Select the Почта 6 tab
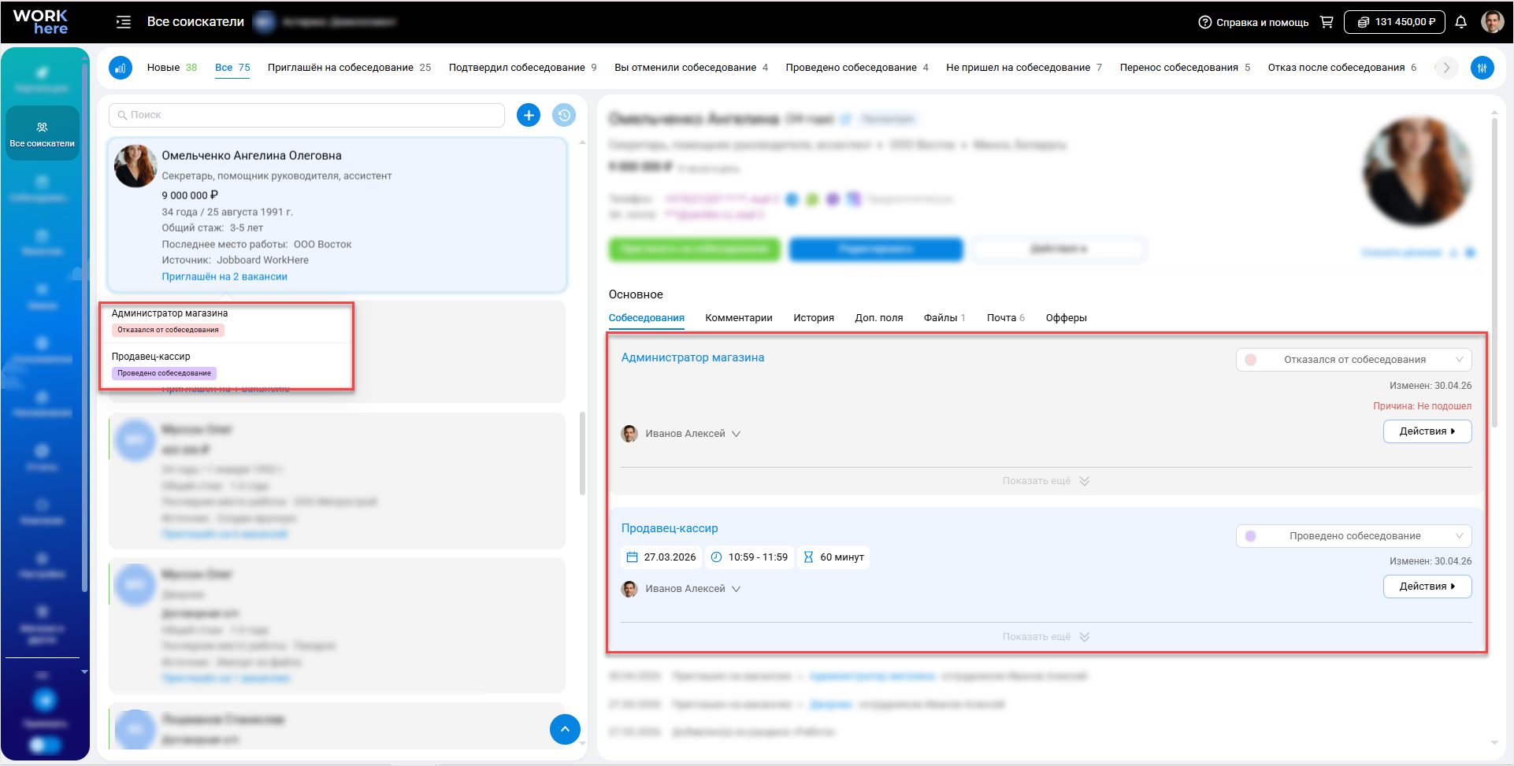Screen dimensions: 1514x766 [1006, 318]
